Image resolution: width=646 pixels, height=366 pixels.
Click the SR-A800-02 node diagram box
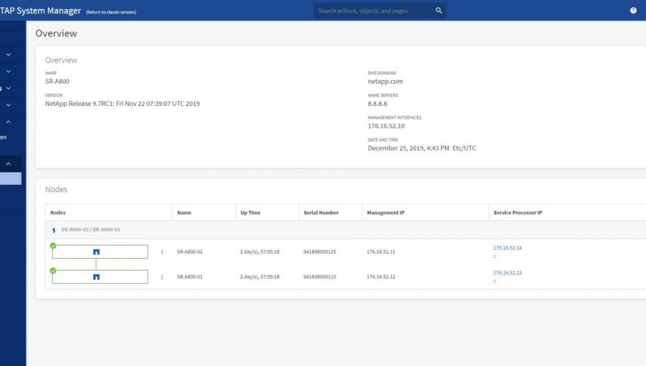click(x=100, y=252)
